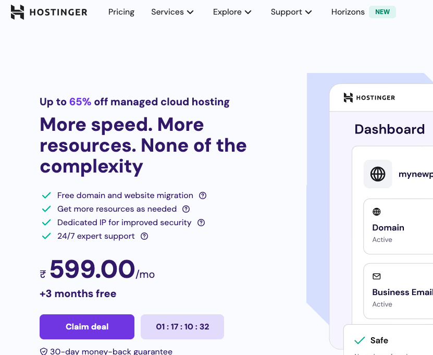Expand the Explore dropdown
The height and width of the screenshot is (355, 433).
232,11
